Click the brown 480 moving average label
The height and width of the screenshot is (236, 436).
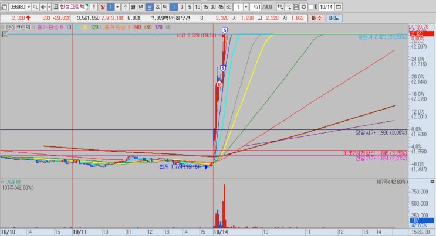coord(148,27)
